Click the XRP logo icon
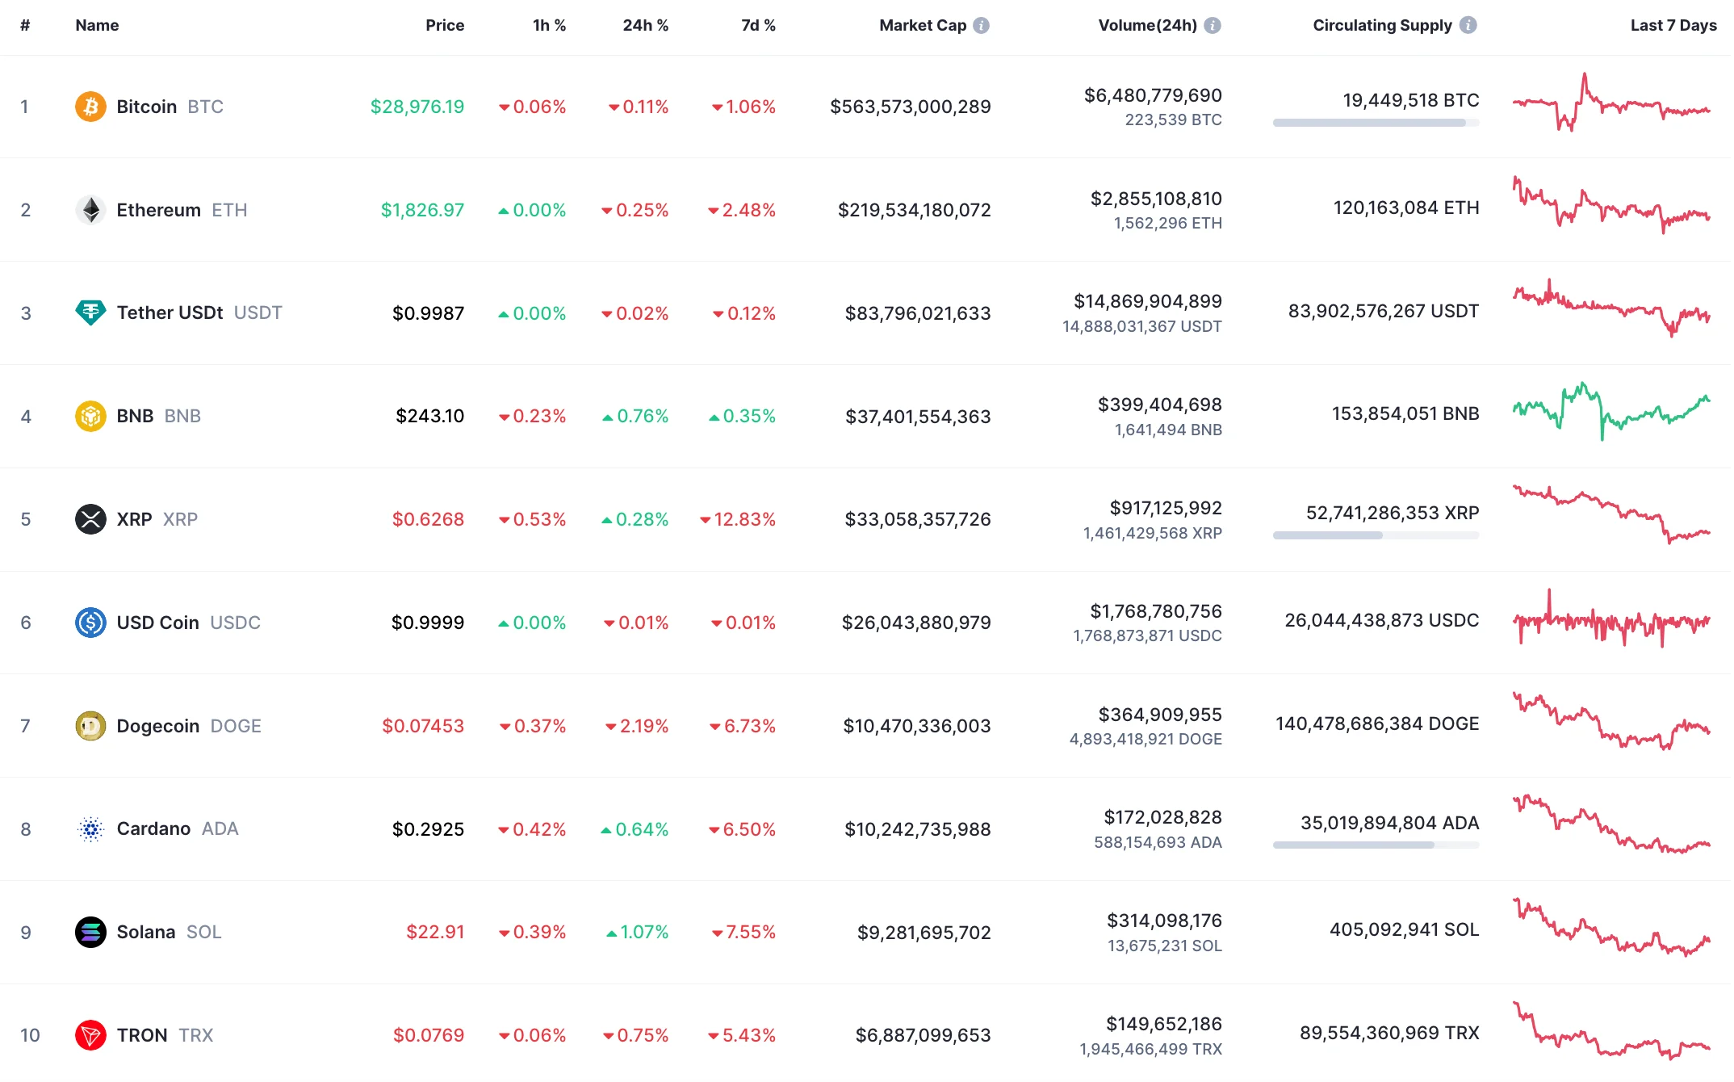Screen dimensions: 1734x1082 (x=90, y=519)
